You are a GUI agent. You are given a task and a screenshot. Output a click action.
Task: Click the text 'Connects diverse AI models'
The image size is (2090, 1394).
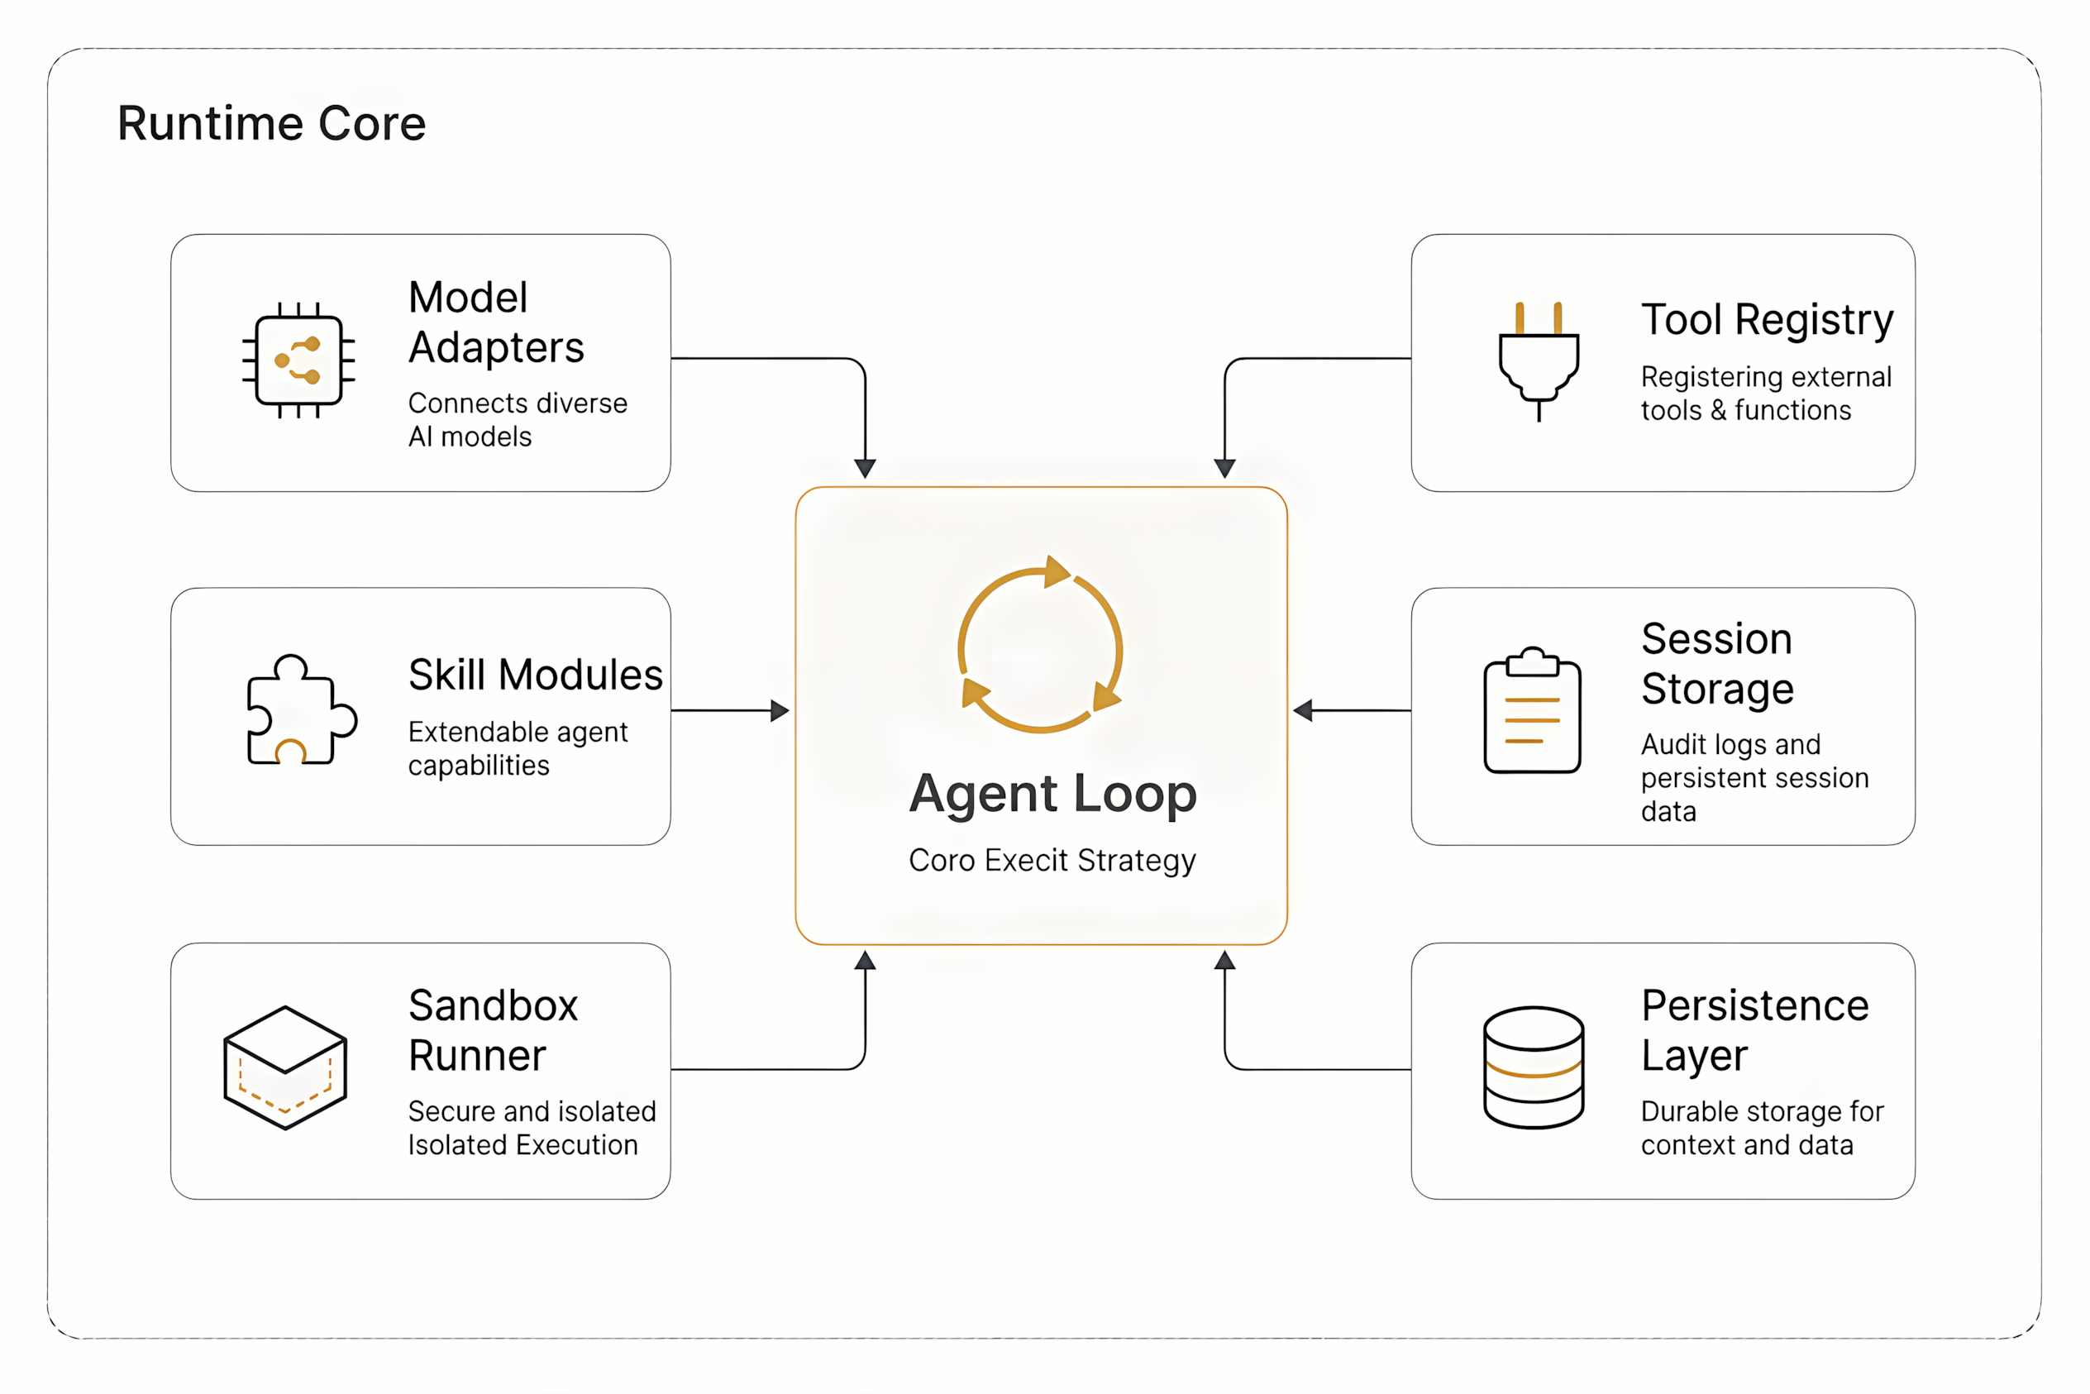(518, 420)
